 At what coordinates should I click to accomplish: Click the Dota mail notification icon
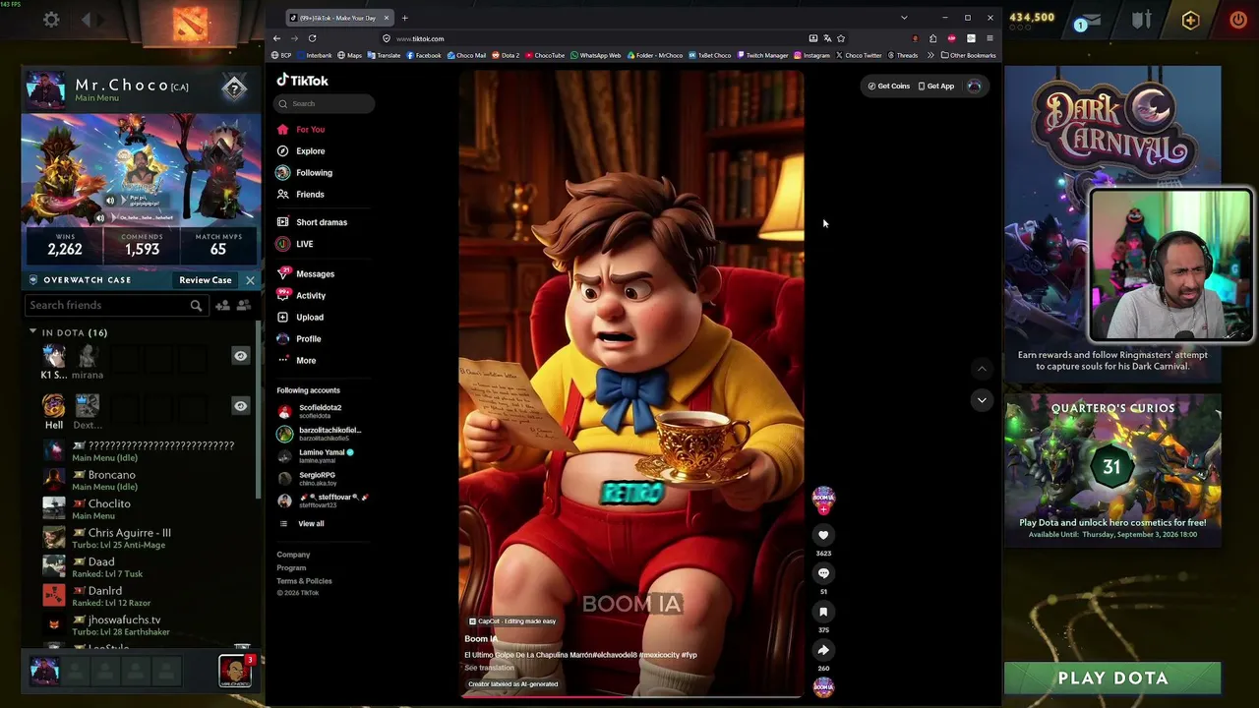click(1090, 21)
